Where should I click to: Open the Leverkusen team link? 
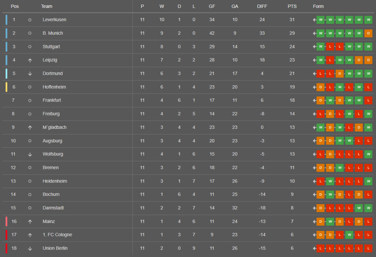(x=54, y=20)
